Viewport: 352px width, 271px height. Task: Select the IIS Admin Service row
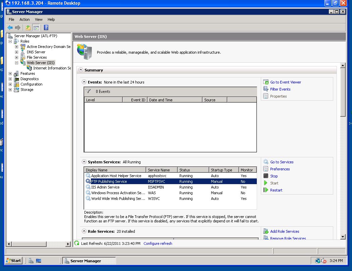[105, 187]
